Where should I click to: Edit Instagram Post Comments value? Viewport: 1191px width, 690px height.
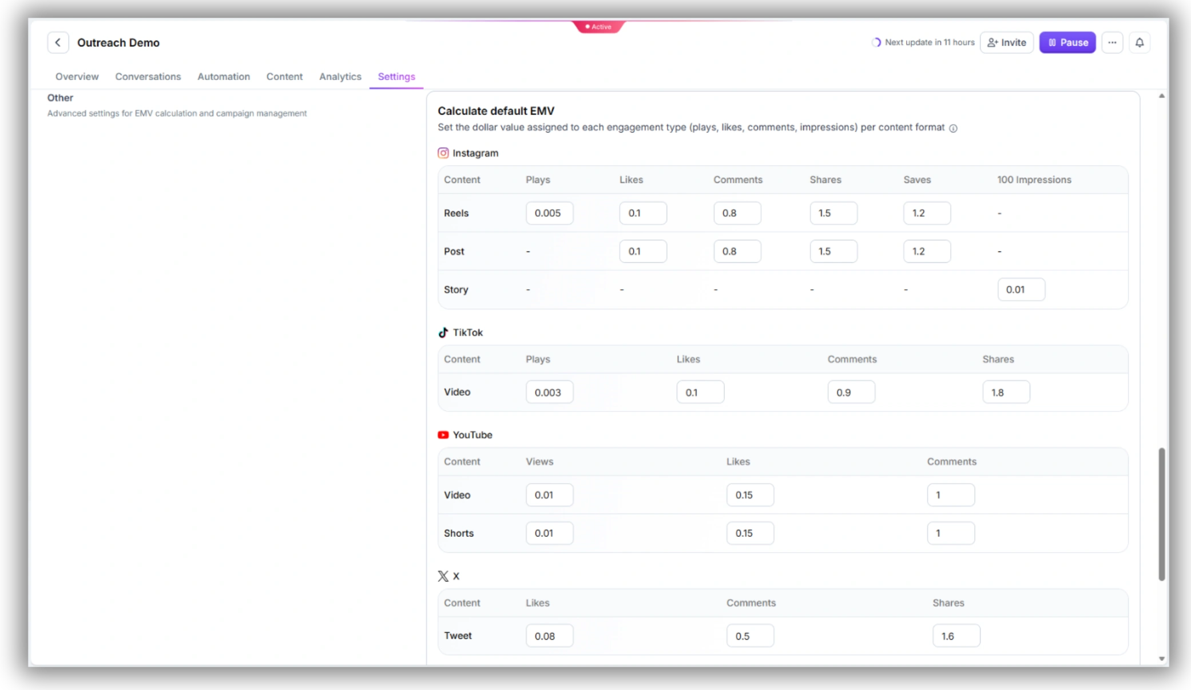(737, 252)
